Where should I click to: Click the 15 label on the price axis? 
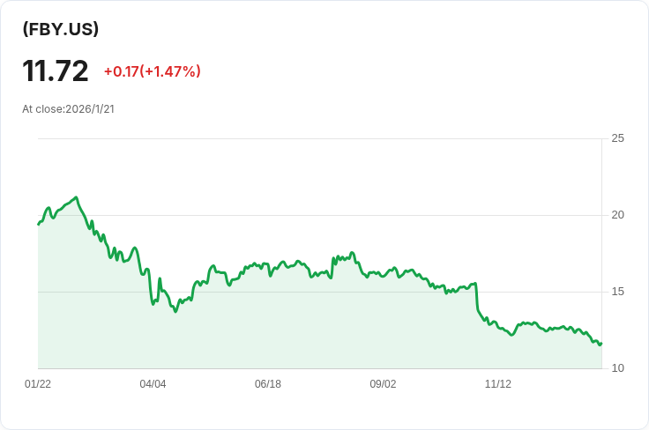(x=617, y=292)
